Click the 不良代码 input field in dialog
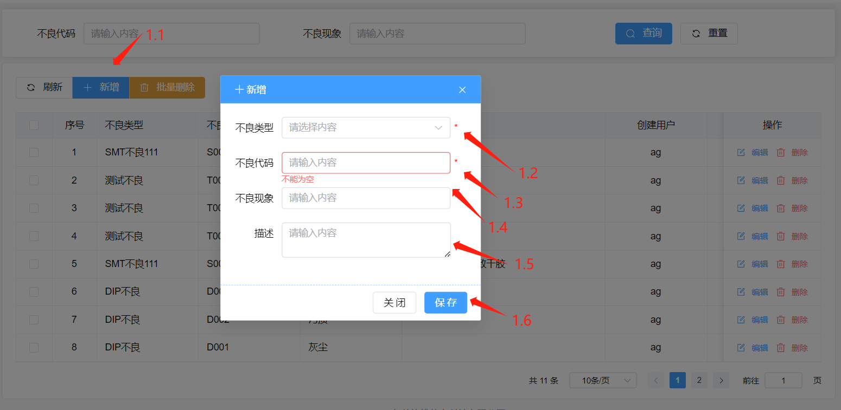 click(366, 163)
